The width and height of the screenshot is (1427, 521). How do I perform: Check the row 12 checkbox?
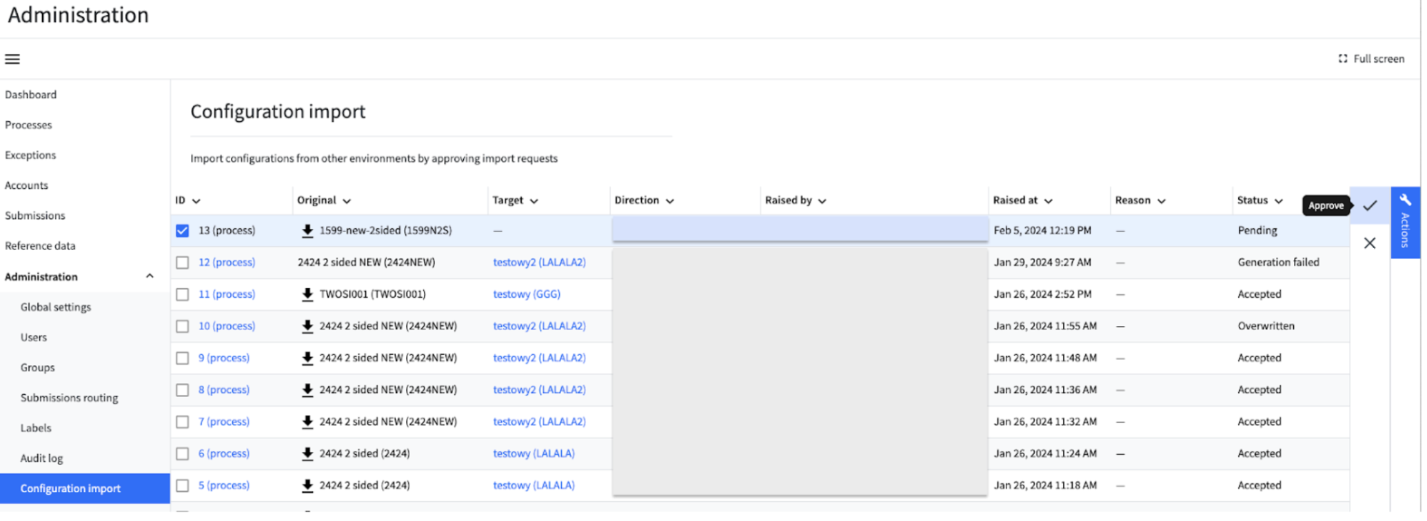pos(182,263)
